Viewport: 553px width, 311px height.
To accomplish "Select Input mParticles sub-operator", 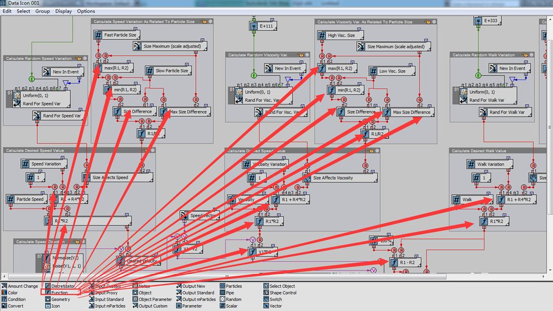I will [x=107, y=306].
